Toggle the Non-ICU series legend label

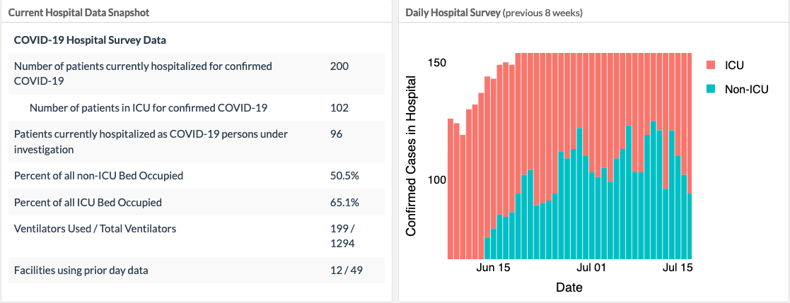746,89
